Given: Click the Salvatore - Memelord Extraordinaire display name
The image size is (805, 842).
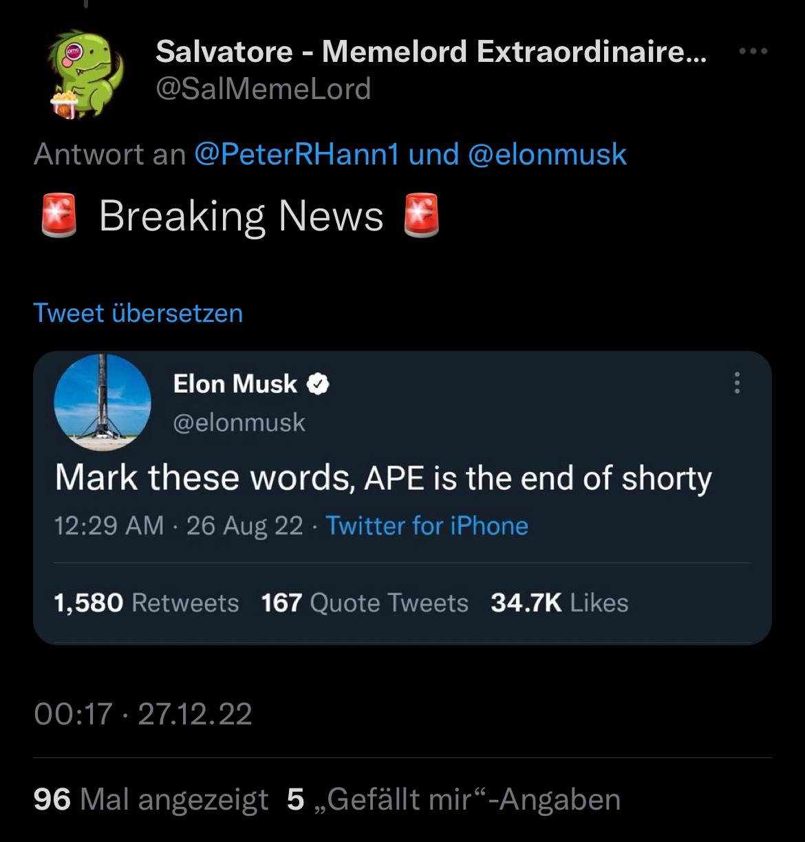Looking at the screenshot, I should (x=431, y=52).
